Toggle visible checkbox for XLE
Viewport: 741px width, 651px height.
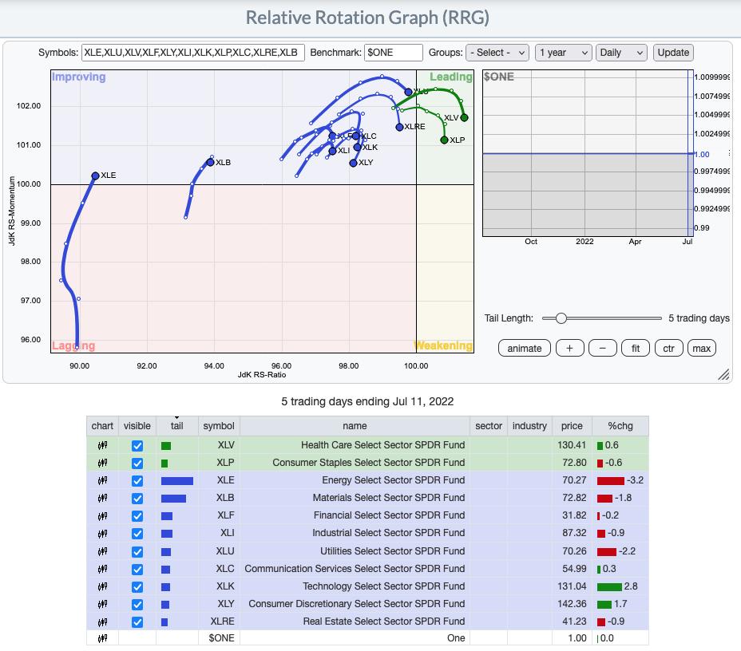[137, 480]
